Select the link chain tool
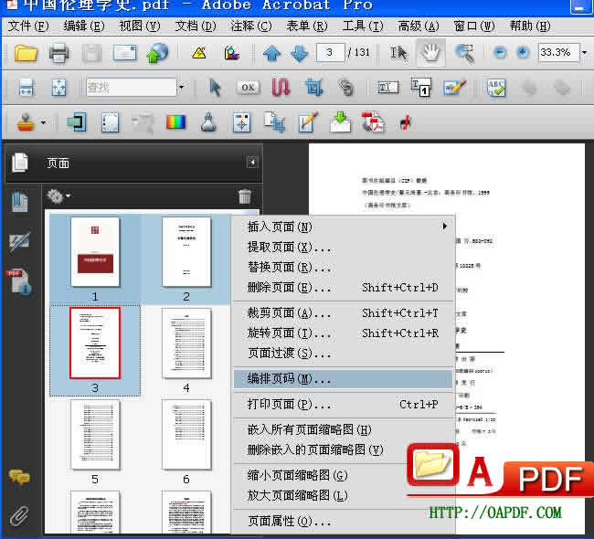 tap(345, 88)
